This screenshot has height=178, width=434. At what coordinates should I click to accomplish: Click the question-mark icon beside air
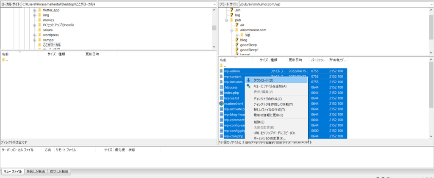(x=237, y=25)
